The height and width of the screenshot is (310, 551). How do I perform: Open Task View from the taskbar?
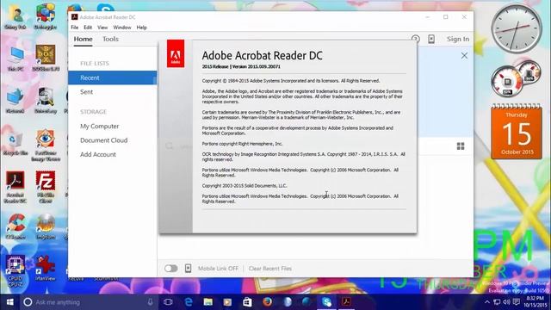pyautogui.click(x=168, y=302)
